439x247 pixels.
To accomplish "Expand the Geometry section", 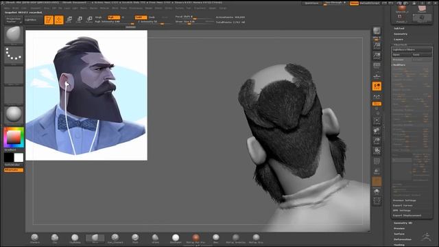I will pyautogui.click(x=401, y=34).
